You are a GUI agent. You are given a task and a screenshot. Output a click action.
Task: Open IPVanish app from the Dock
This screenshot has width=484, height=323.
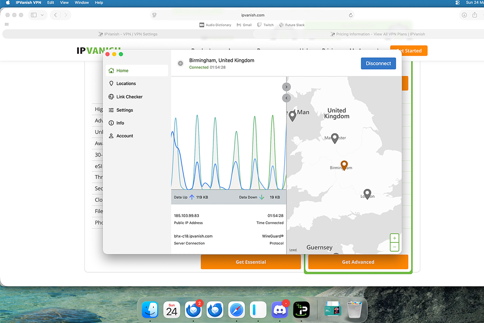[301, 310]
